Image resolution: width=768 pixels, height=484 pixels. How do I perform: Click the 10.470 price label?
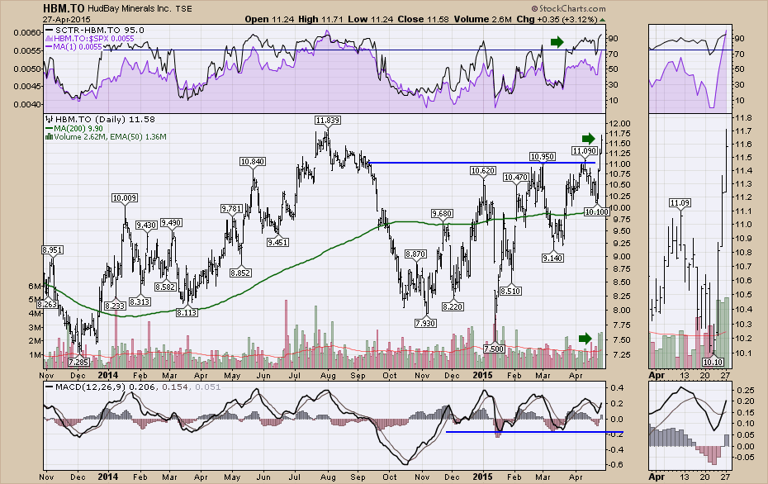click(x=516, y=178)
